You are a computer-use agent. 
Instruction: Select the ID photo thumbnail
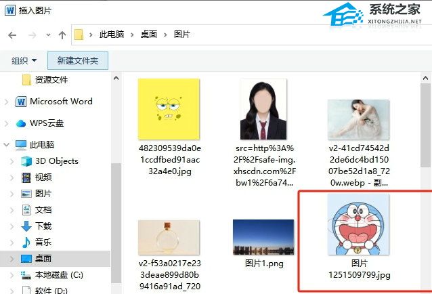[263, 109]
